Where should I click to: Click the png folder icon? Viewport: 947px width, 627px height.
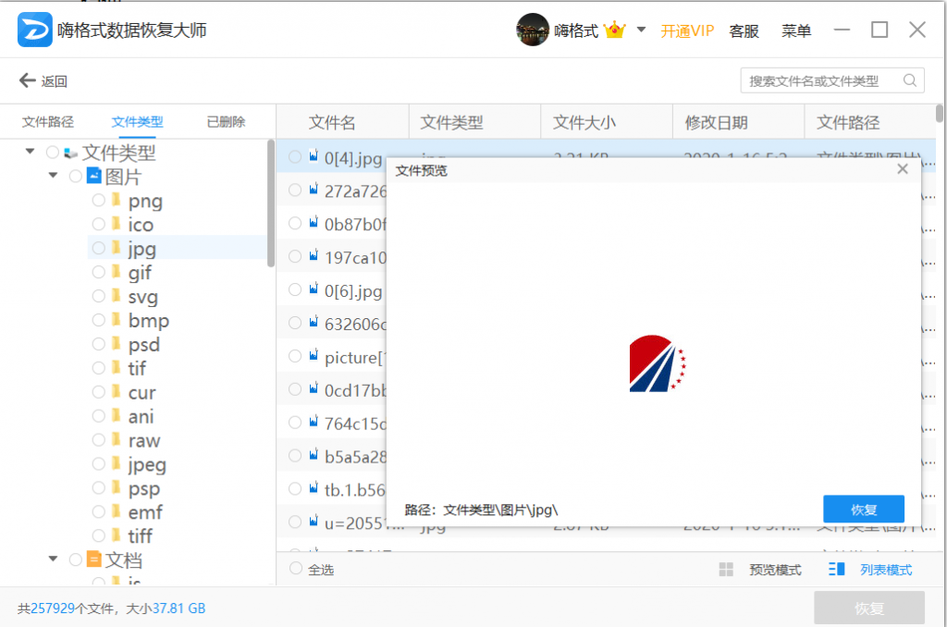(x=116, y=200)
